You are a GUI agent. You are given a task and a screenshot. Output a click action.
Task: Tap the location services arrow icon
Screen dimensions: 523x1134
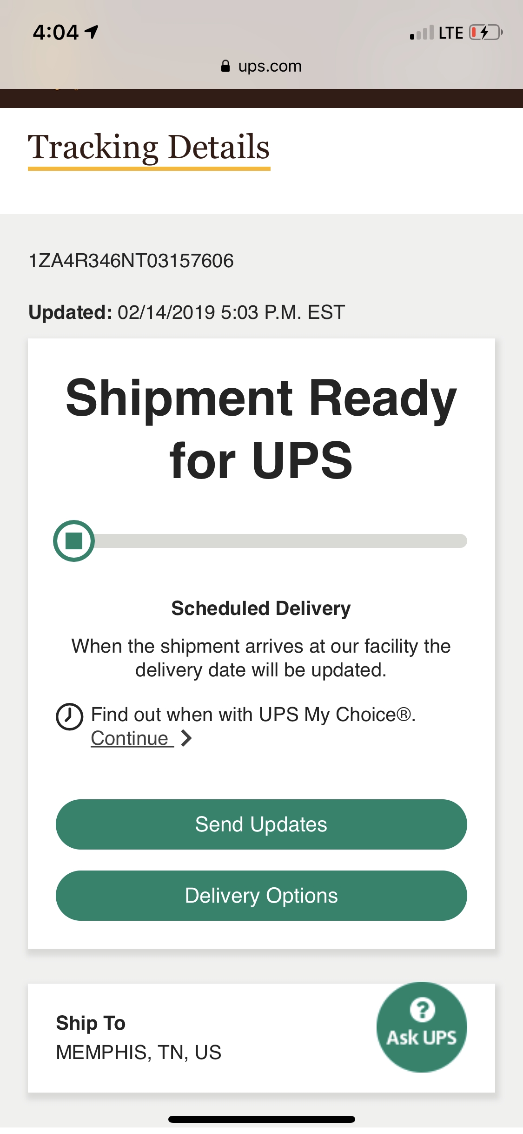point(92,32)
